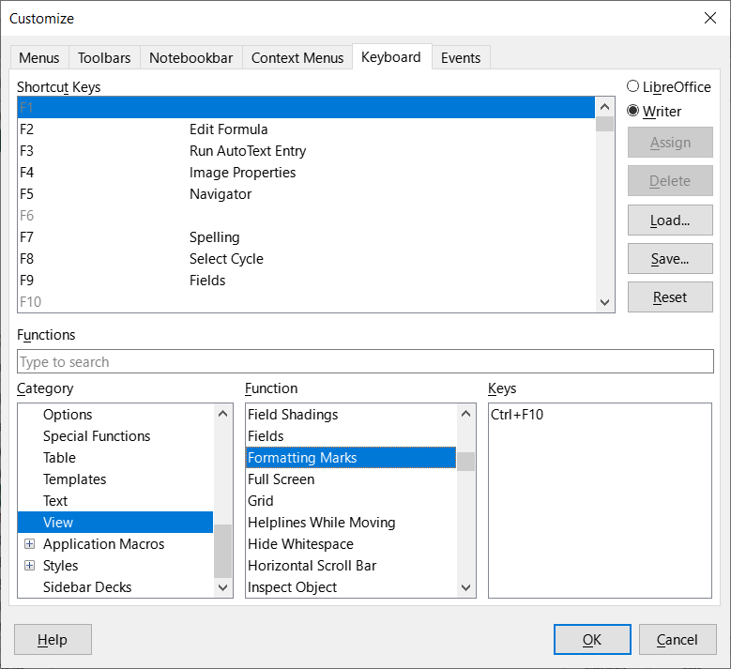Click the Functions search field

[x=365, y=361]
